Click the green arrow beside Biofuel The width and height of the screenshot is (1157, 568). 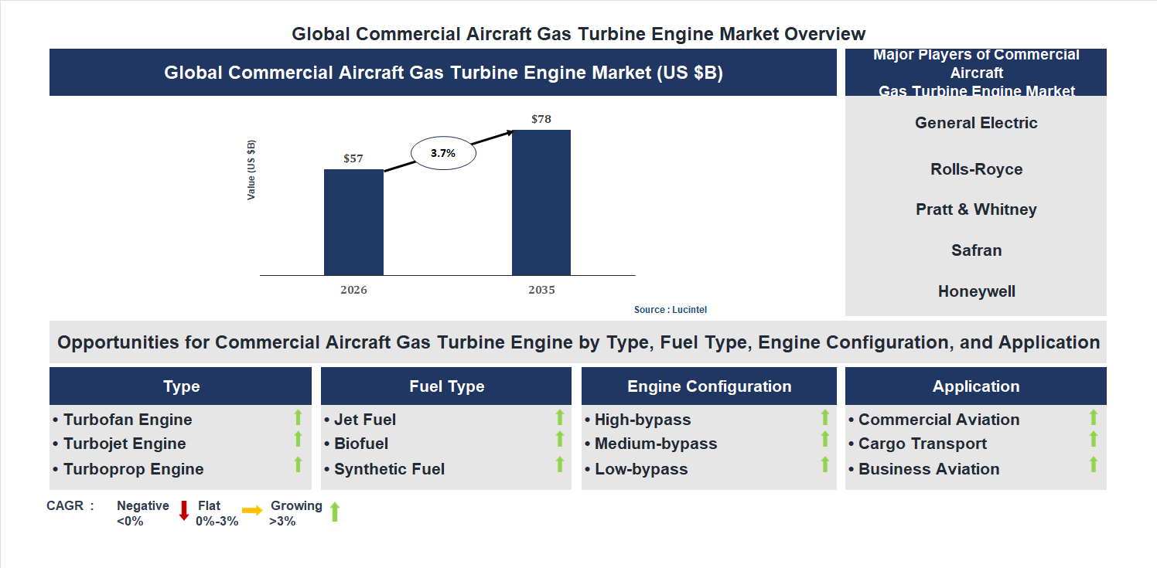560,439
